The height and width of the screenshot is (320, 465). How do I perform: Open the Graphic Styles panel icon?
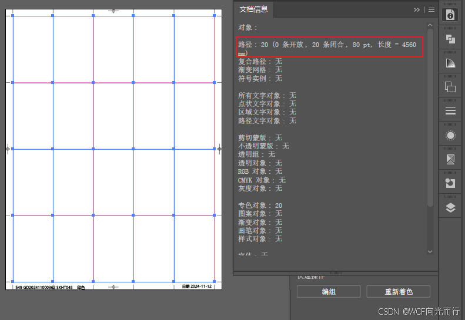pyautogui.click(x=450, y=183)
